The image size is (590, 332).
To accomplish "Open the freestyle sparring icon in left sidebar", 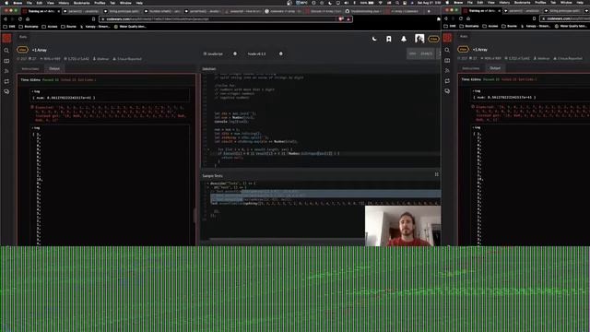I will click(x=6, y=71).
